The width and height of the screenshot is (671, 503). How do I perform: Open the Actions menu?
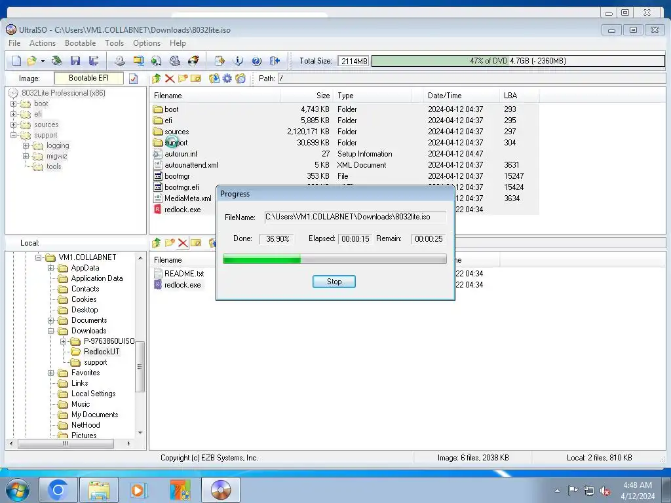click(43, 43)
